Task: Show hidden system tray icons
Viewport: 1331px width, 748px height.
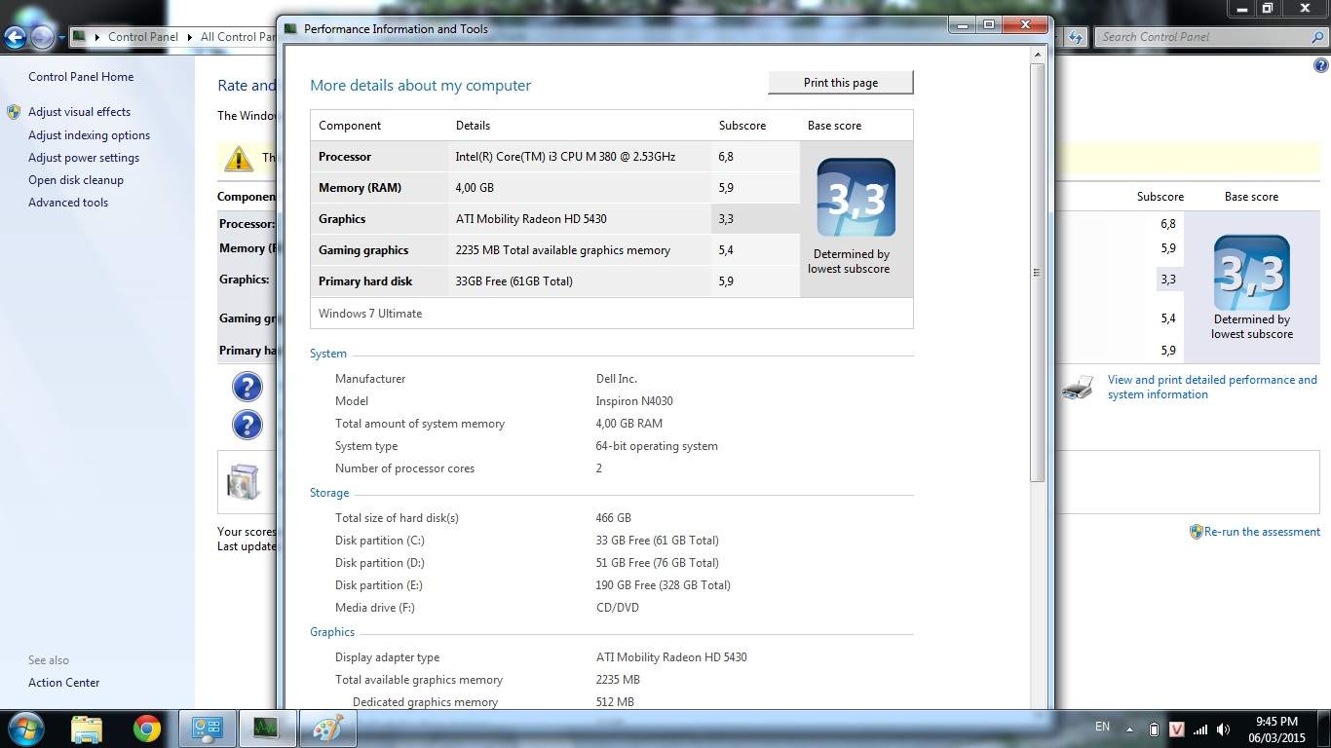Action: pyautogui.click(x=1130, y=729)
